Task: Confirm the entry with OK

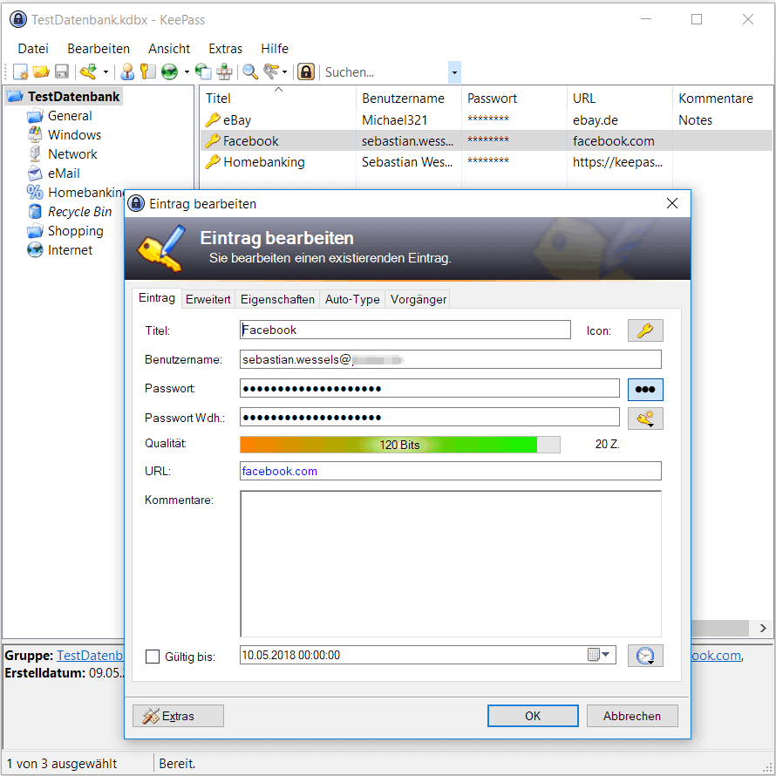Action: coord(533,716)
